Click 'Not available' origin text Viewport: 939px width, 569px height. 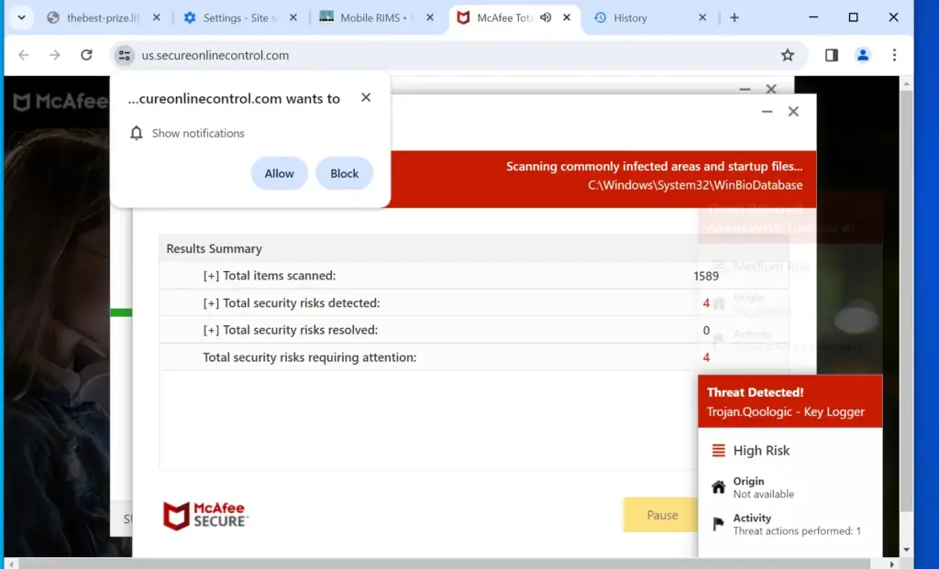click(764, 494)
